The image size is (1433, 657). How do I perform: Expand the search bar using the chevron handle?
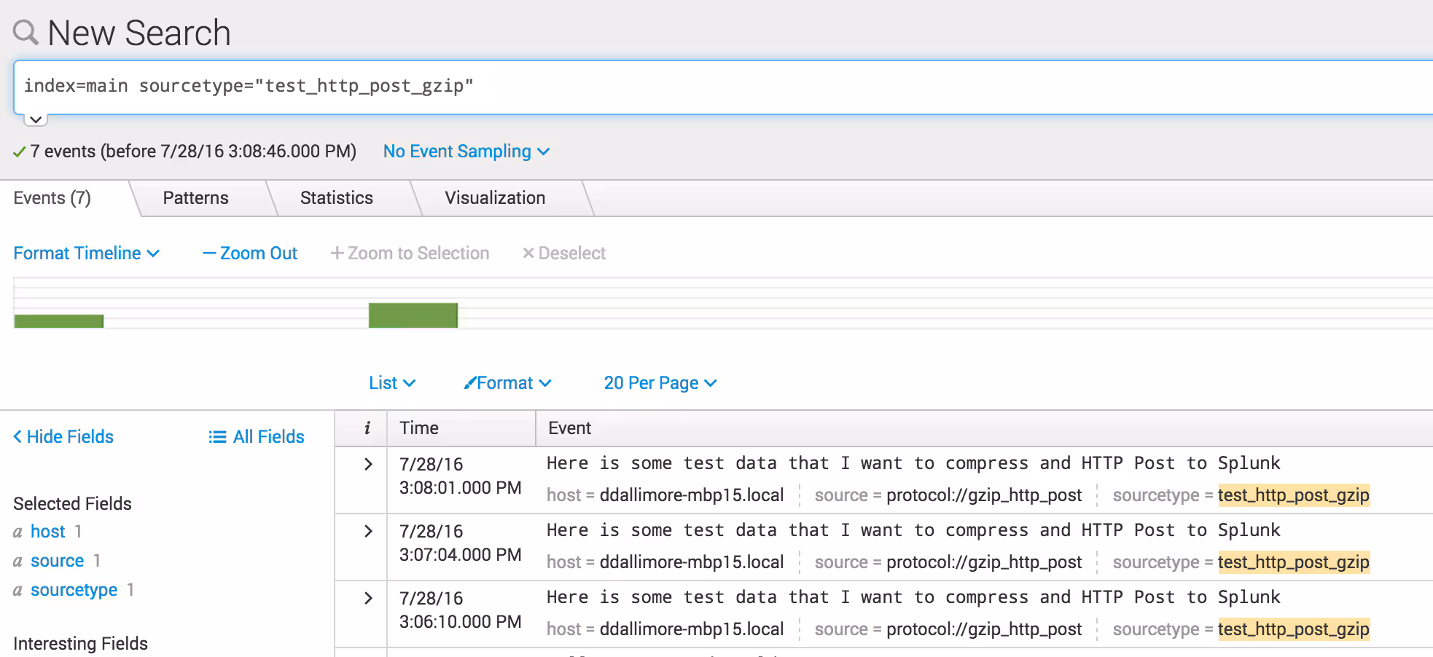(x=35, y=119)
